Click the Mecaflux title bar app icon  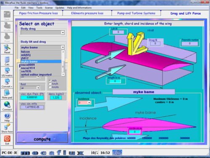[2, 3]
